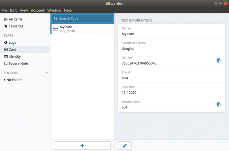229x151 pixels.
Task: Click the Login globe icon
Action: [6, 42]
